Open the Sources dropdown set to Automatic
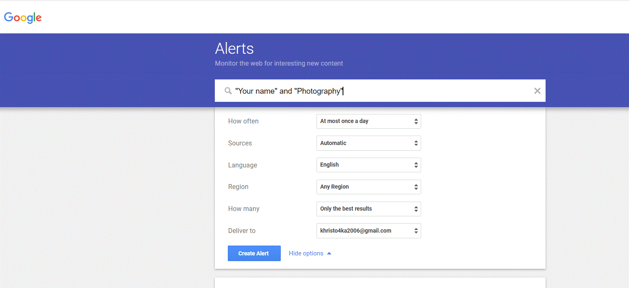 pos(369,143)
